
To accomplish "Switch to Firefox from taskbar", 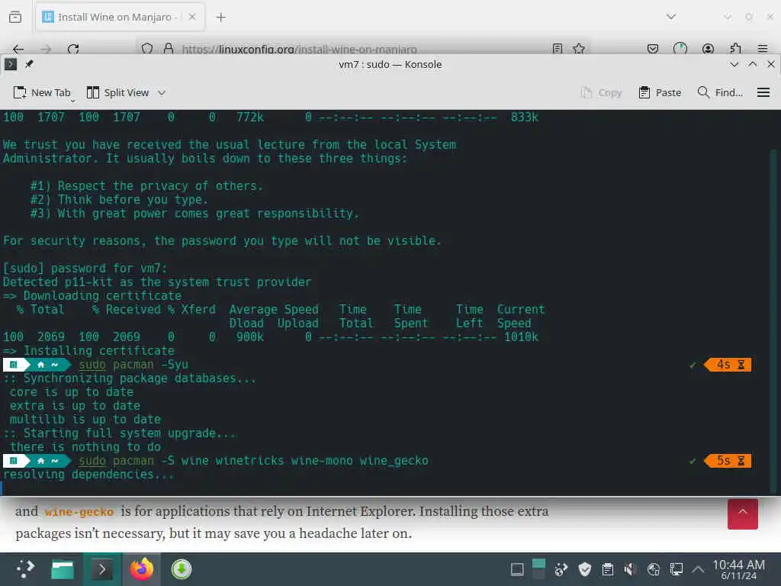I will click(x=142, y=569).
